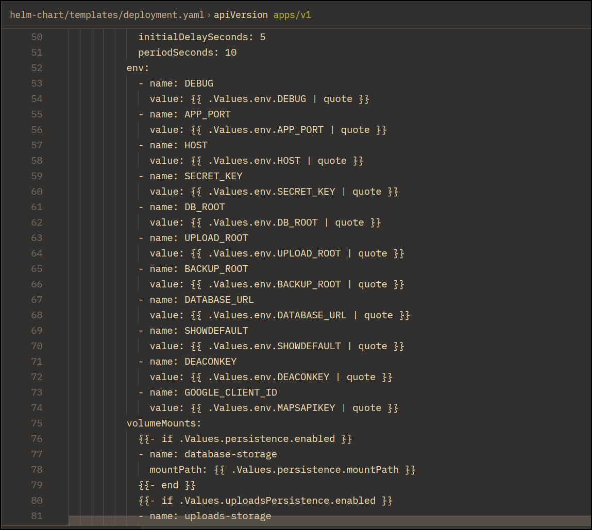Click the volumeMounts: key
592x530 pixels.
pyautogui.click(x=164, y=424)
